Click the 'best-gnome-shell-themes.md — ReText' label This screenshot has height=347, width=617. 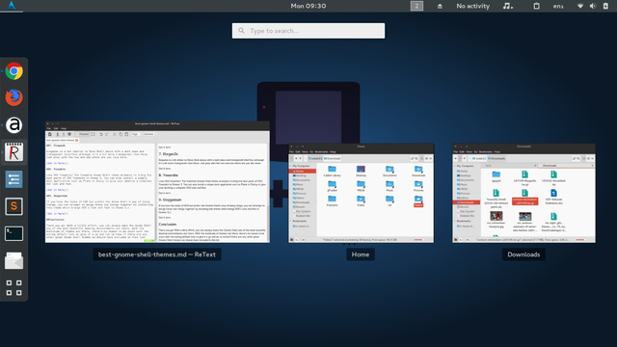click(x=157, y=254)
